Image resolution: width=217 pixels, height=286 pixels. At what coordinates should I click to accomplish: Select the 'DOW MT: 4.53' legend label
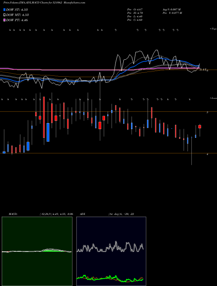[17, 15]
